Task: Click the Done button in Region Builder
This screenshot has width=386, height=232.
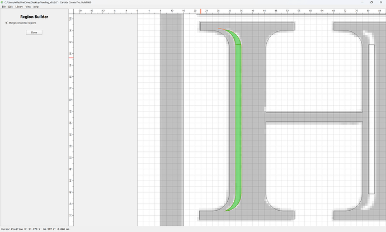Action: tap(34, 33)
